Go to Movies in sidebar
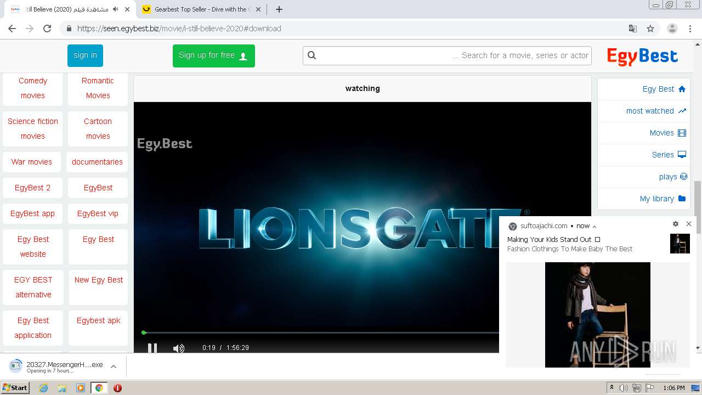The width and height of the screenshot is (702, 395). 661,133
